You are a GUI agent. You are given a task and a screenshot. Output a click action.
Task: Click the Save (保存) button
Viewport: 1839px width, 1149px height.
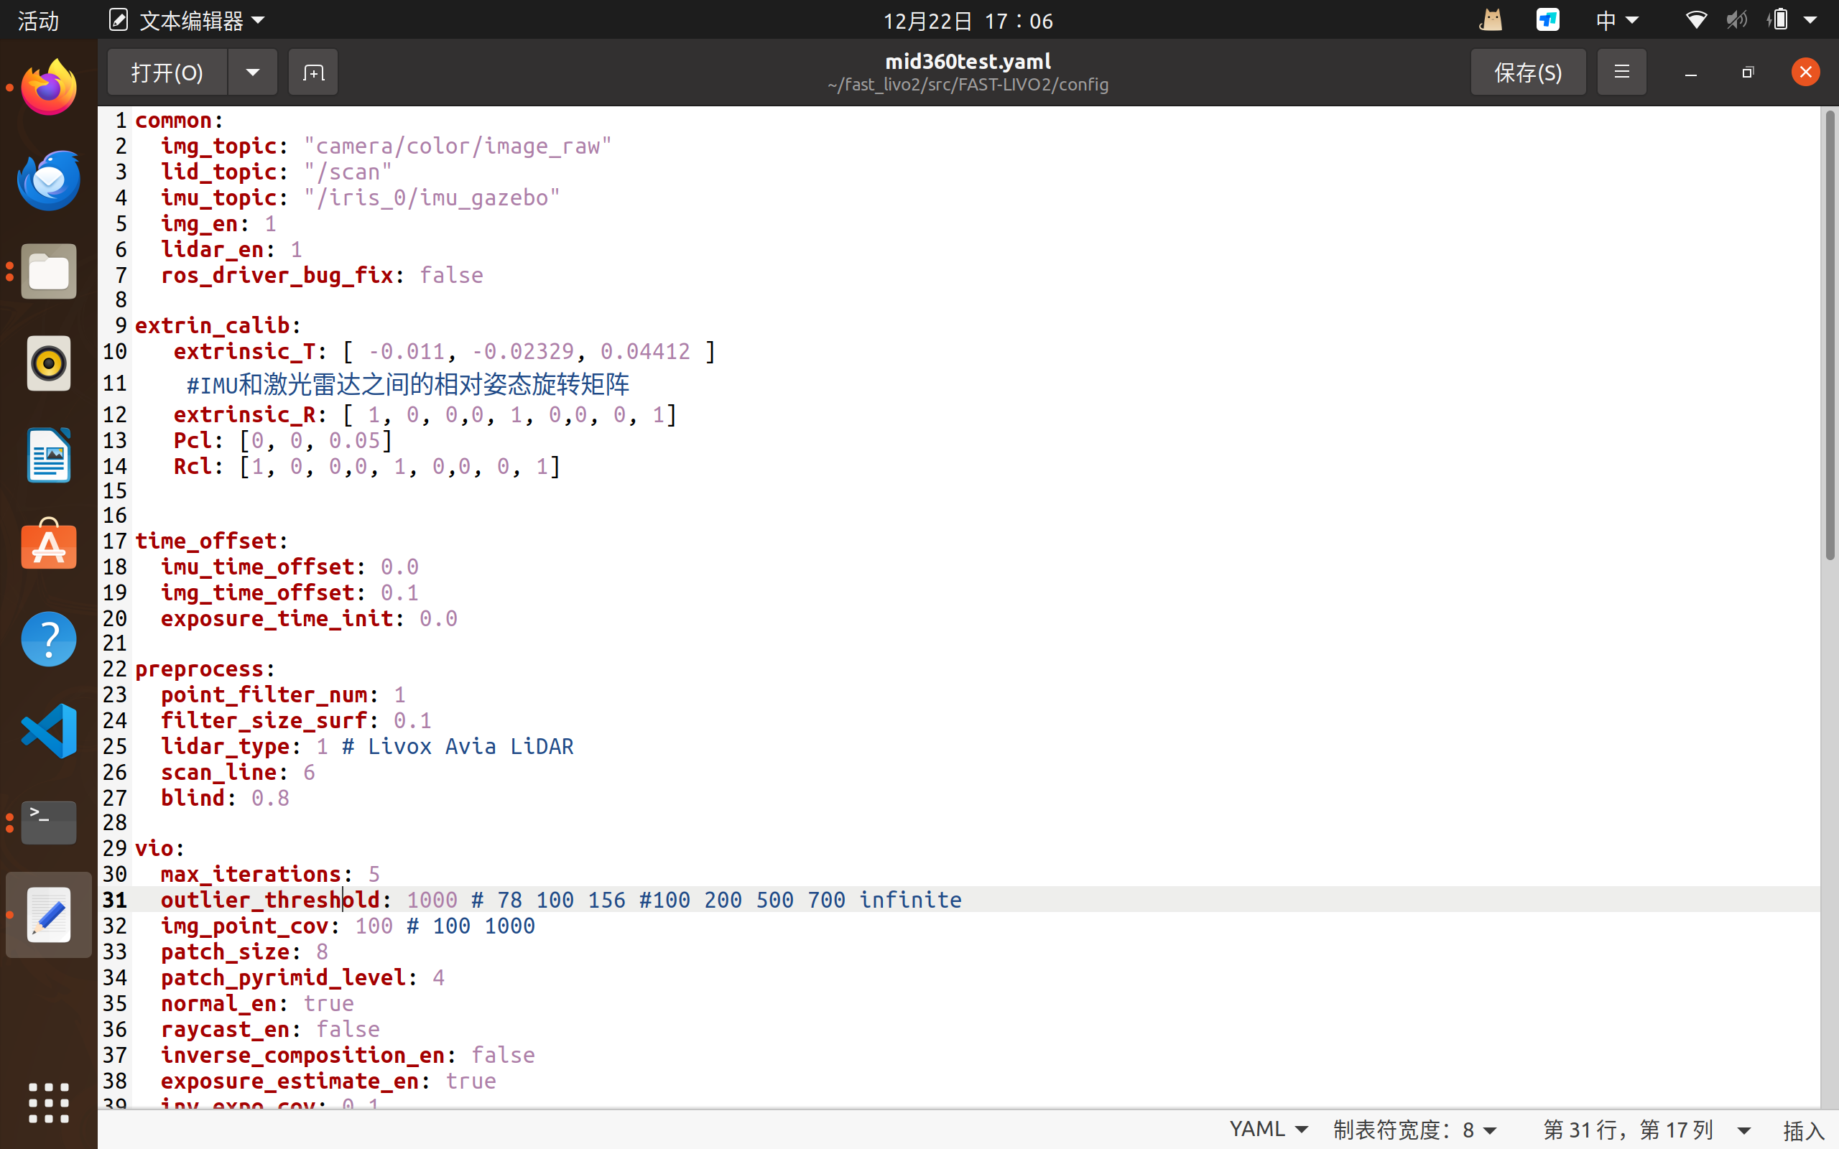click(x=1527, y=73)
